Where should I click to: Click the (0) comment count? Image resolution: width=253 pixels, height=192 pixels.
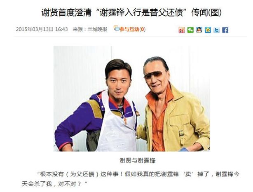coord(143,29)
